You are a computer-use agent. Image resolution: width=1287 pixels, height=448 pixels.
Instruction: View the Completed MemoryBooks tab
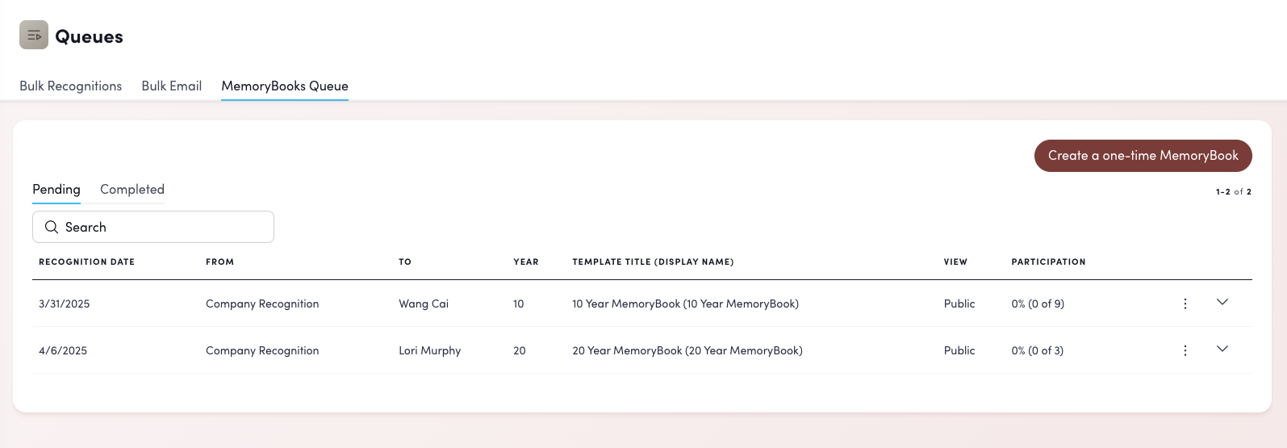click(132, 190)
